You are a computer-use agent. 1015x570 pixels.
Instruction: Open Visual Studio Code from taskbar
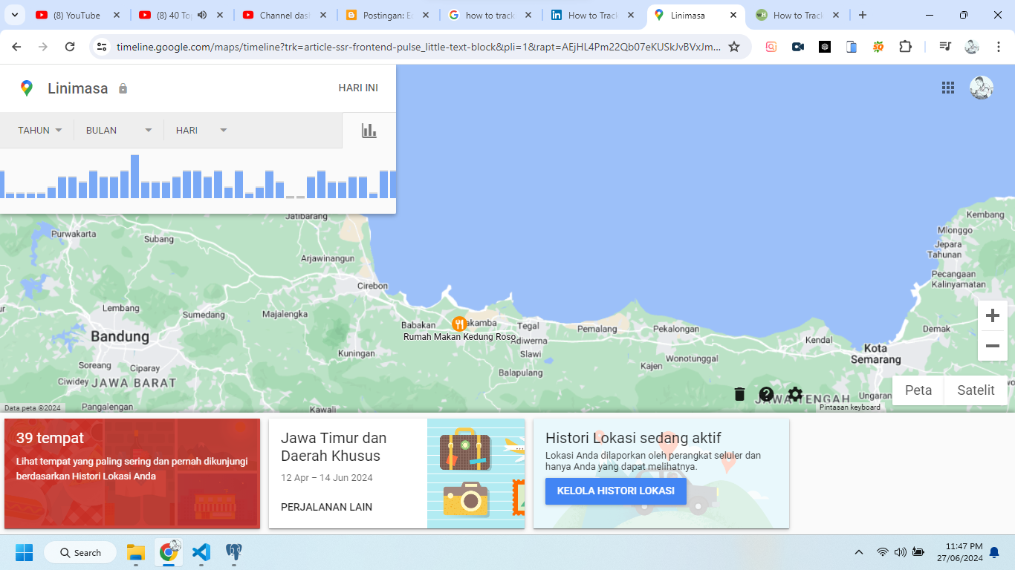201,553
